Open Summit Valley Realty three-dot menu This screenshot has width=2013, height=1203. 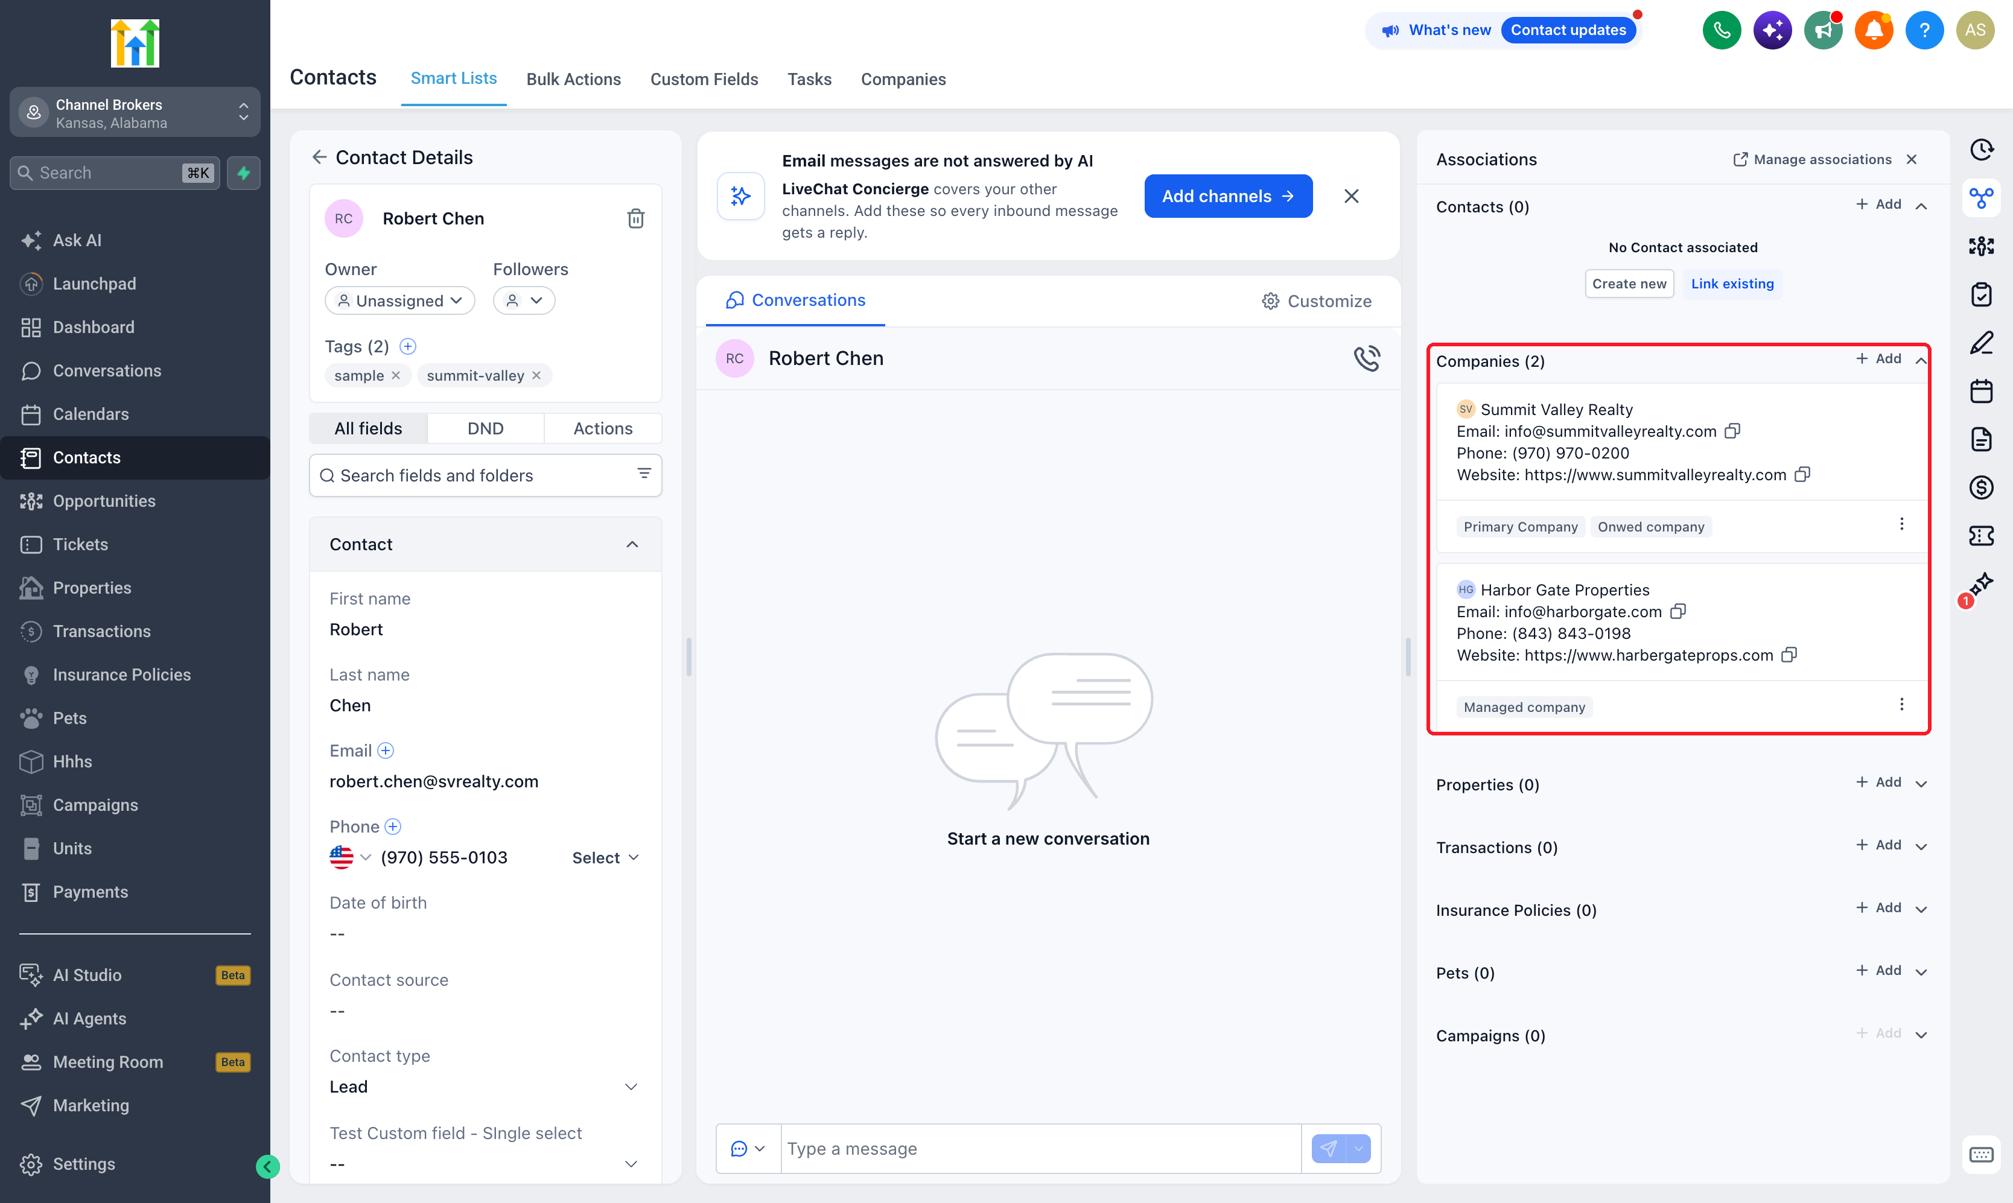pyautogui.click(x=1901, y=524)
